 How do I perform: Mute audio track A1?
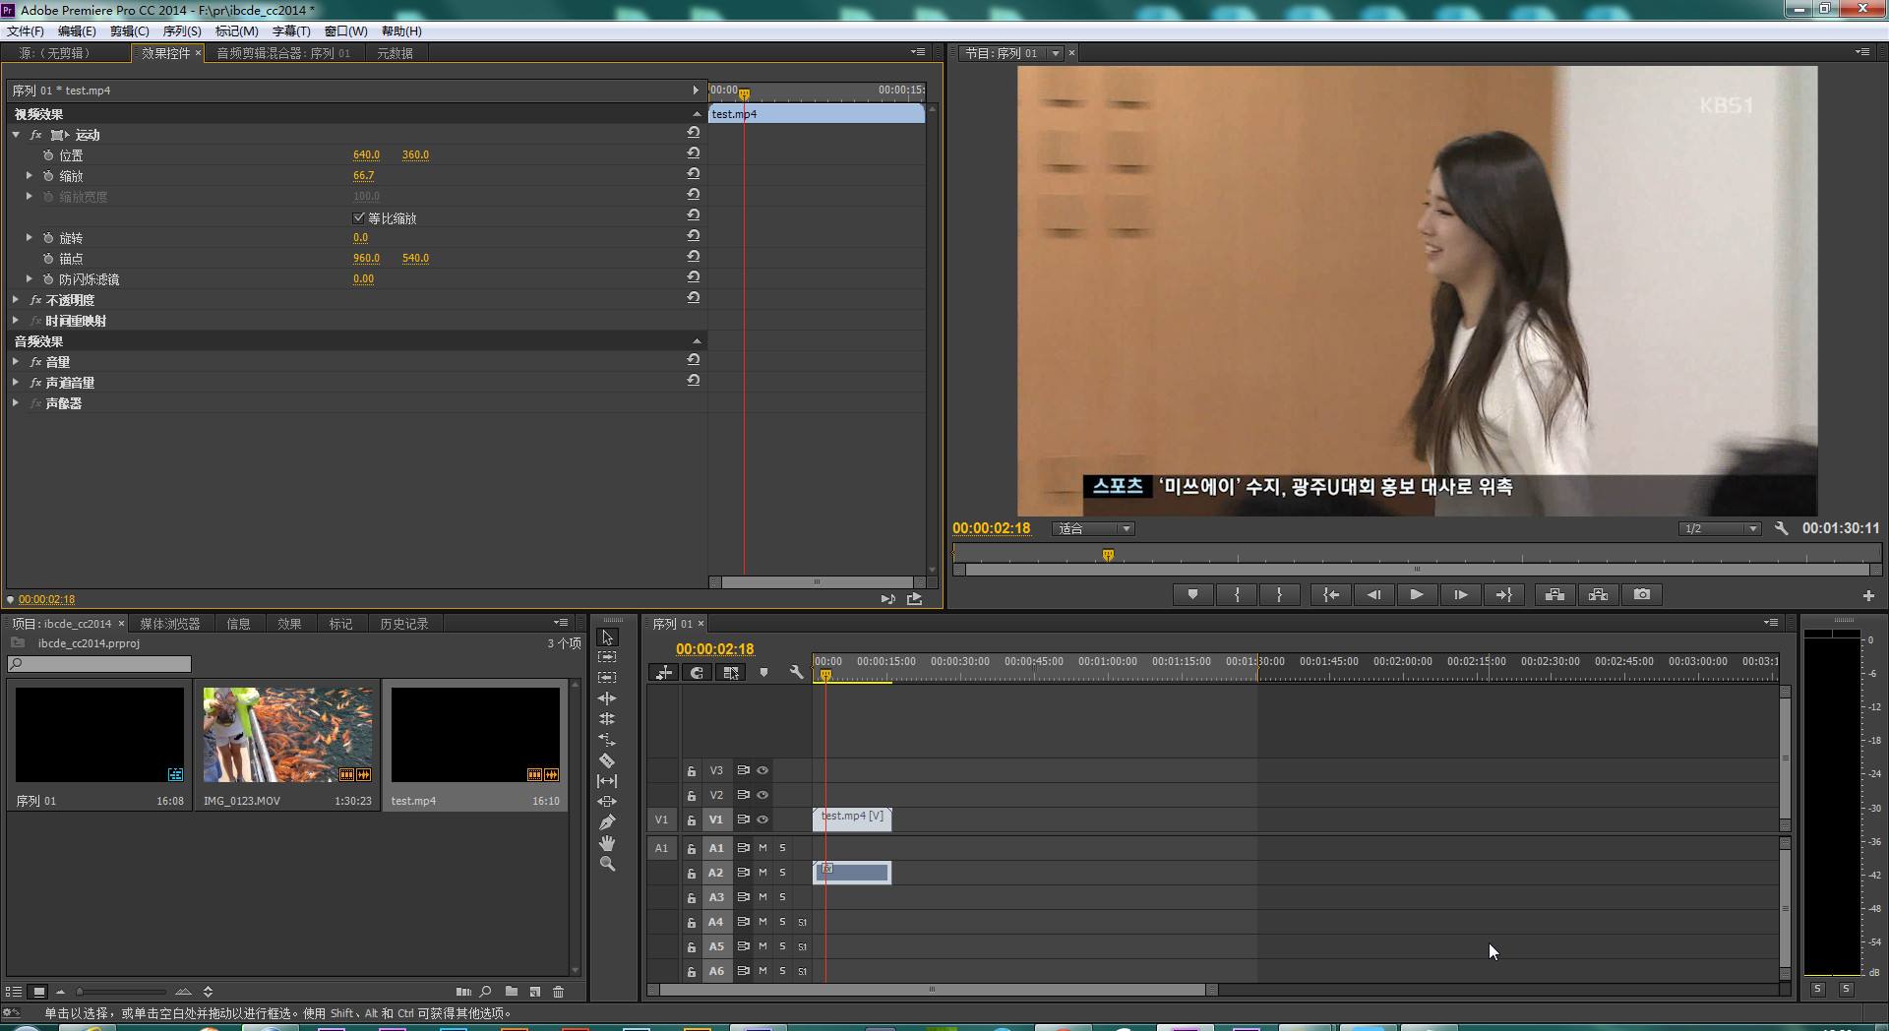pos(762,848)
